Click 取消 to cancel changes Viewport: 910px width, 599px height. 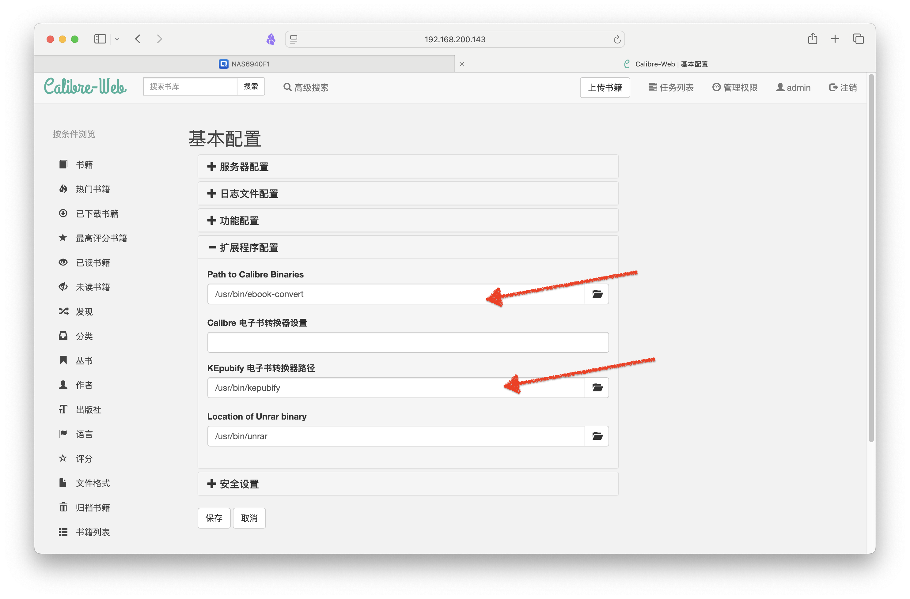249,518
